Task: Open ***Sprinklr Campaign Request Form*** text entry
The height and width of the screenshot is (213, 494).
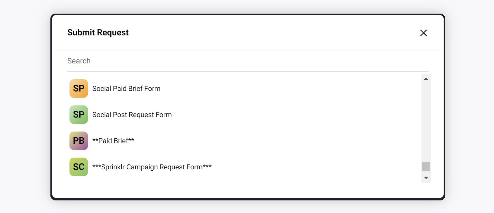Action: pos(152,167)
